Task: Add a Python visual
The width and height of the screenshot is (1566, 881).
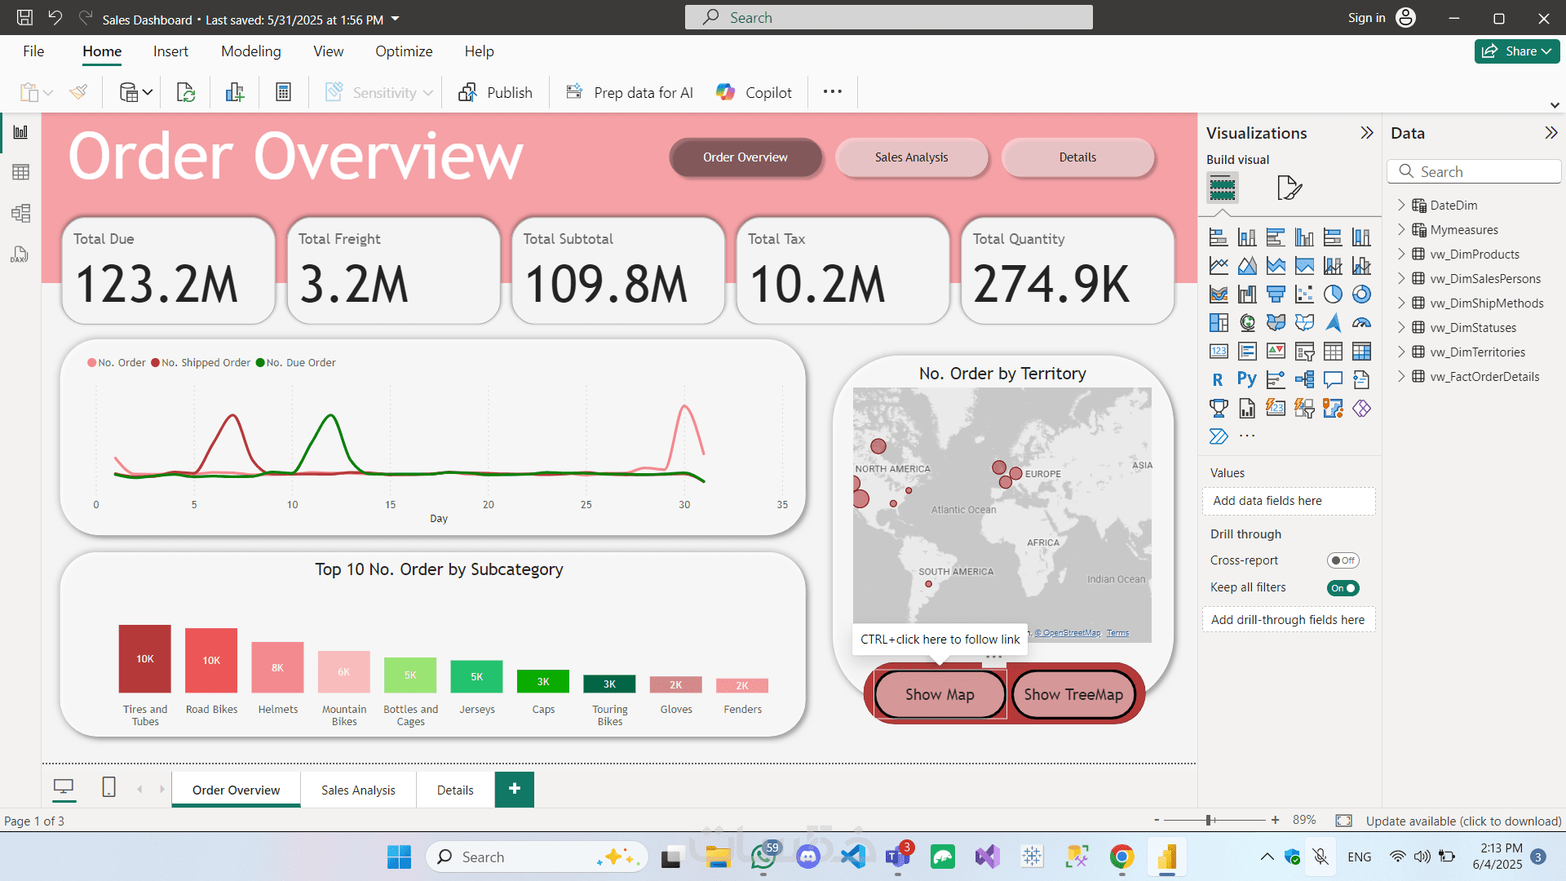Action: tap(1246, 379)
